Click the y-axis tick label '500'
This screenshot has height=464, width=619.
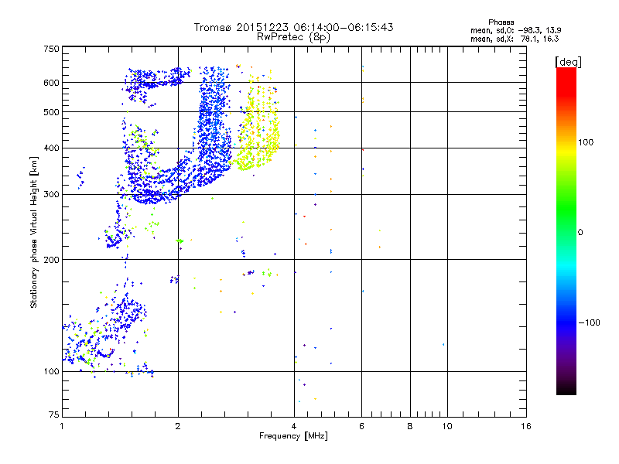(x=51, y=112)
